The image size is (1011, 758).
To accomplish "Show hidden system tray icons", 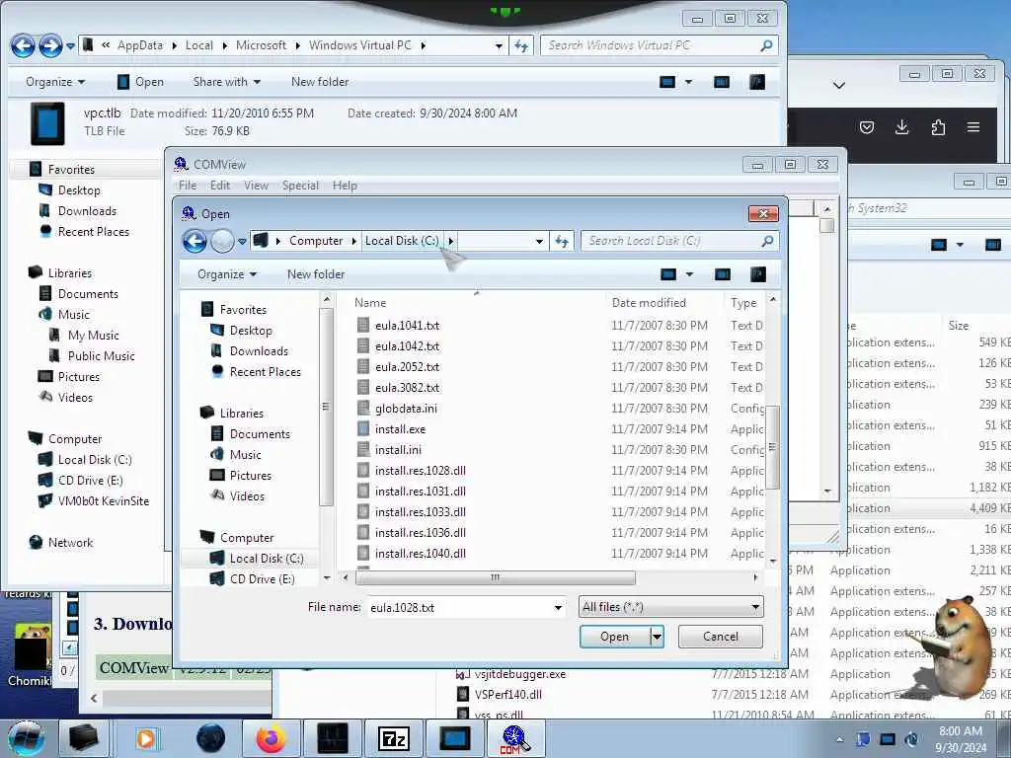I will coord(839,739).
